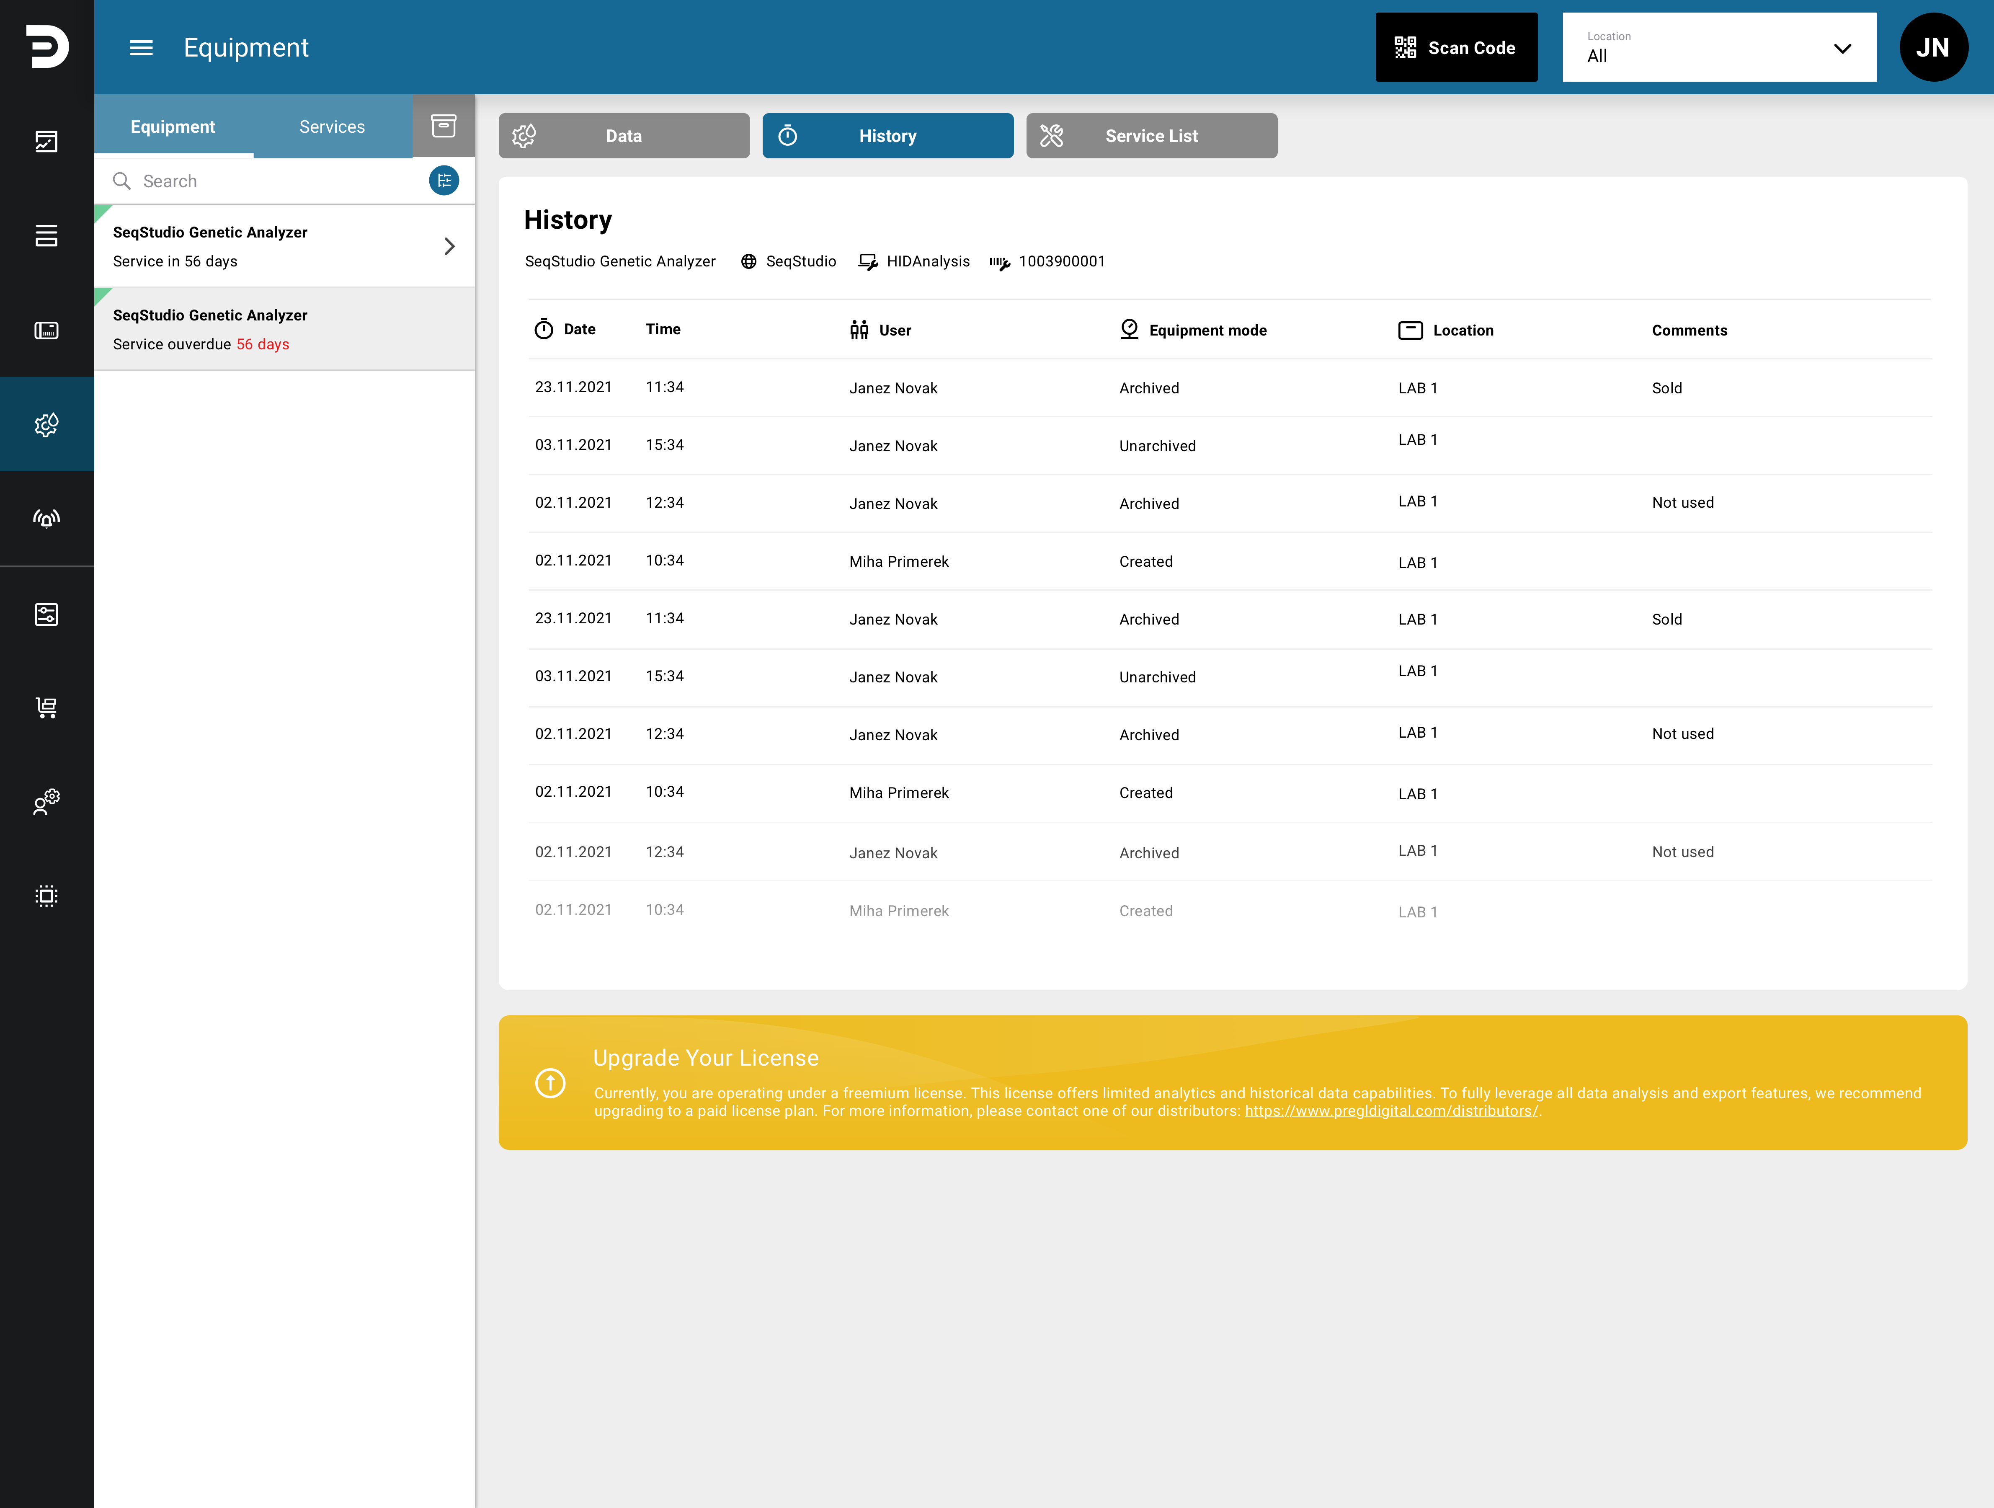Click the Pregl Digital logo icon
Screen dimensions: 1994x1508
47,47
